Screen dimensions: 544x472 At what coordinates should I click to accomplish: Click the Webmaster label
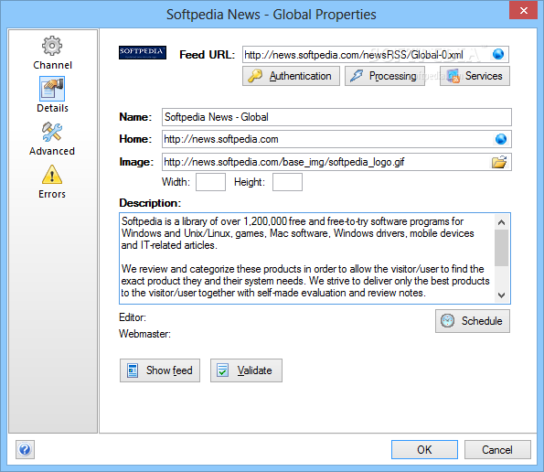click(x=144, y=334)
